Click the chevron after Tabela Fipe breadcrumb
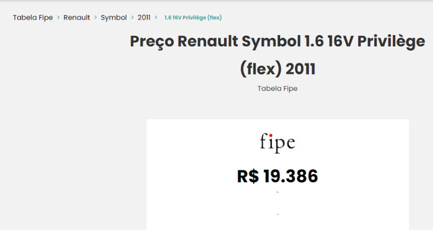The width and height of the screenshot is (433, 245). (58, 18)
